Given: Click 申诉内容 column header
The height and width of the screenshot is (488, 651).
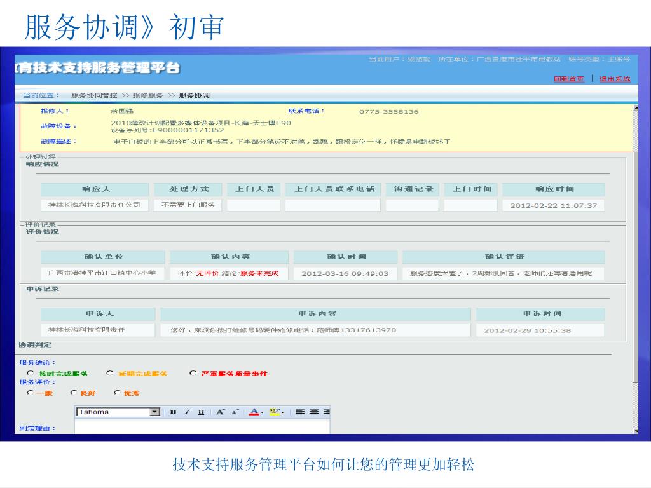Looking at the screenshot, I should pyautogui.click(x=316, y=314).
